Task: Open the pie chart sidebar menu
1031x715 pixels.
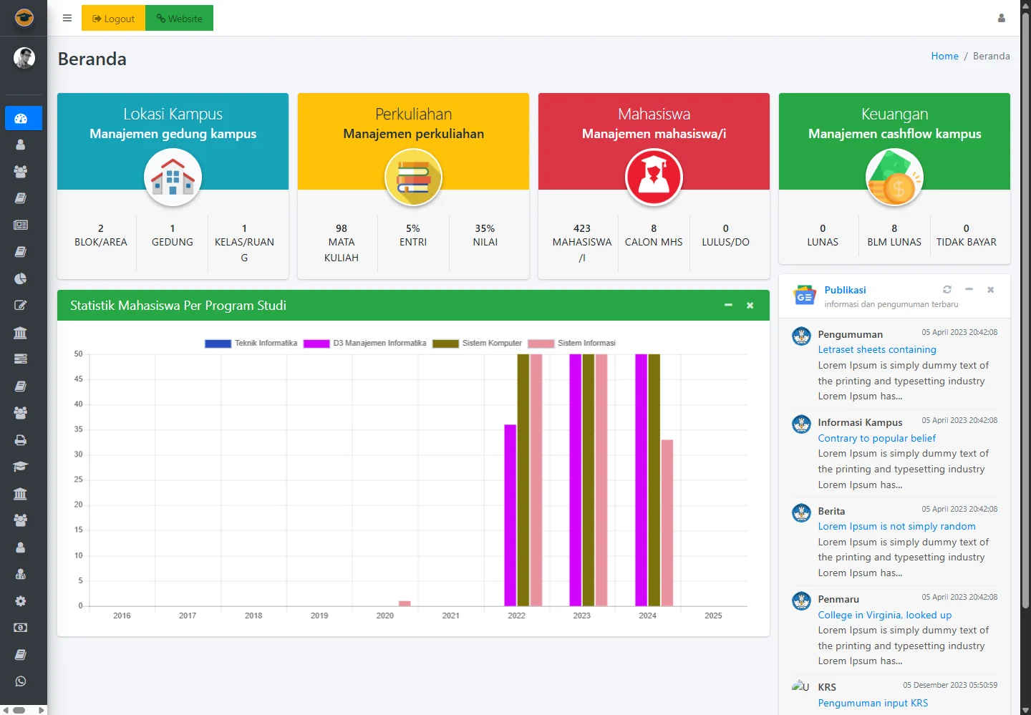Action: point(20,278)
